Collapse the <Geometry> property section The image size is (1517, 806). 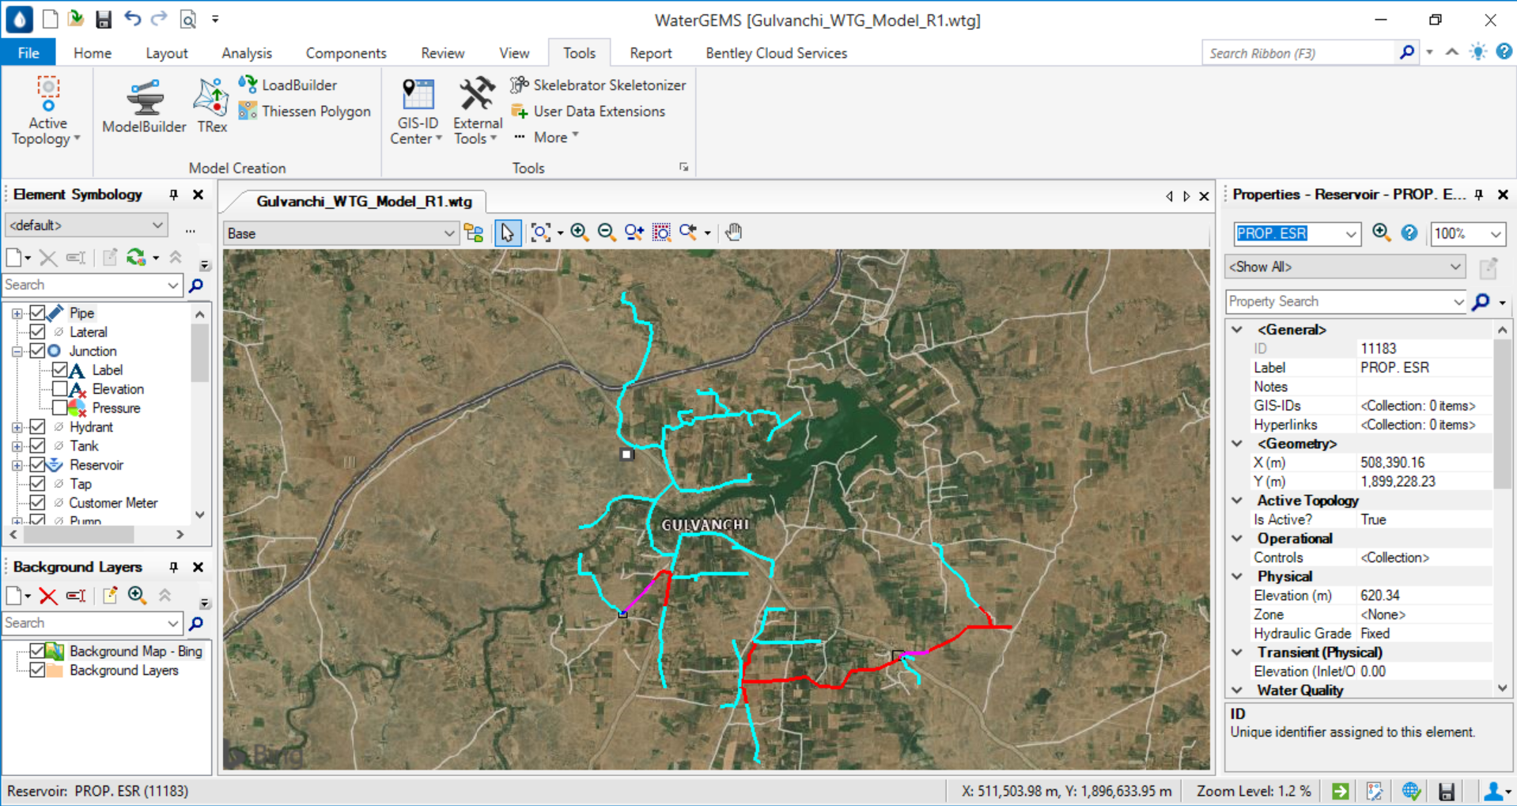point(1238,444)
